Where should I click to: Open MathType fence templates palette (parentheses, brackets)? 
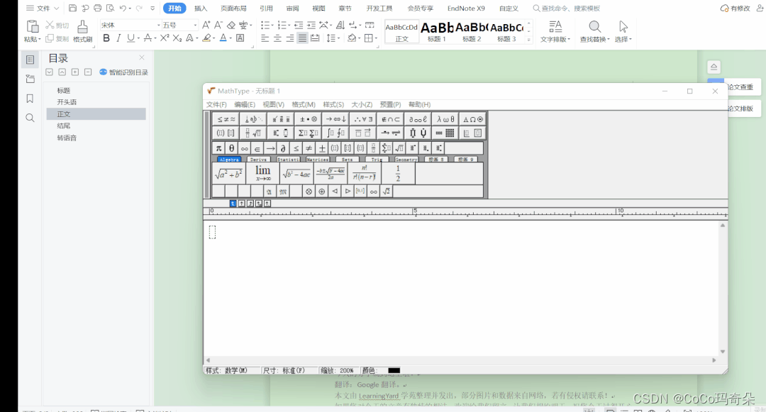[x=226, y=133]
